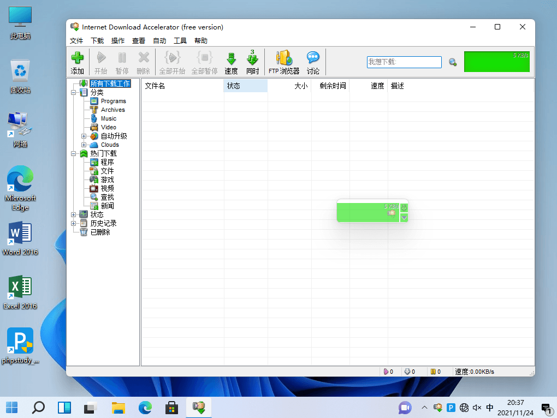Open Microsoft Store from taskbar
The height and width of the screenshot is (418, 557).
click(x=171, y=407)
